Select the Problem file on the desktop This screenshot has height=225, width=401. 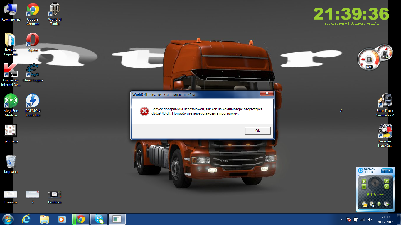click(x=55, y=197)
